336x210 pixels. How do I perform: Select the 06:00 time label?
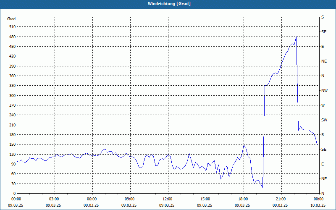click(x=92, y=199)
